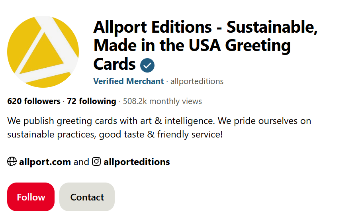View the 72 following list
This screenshot has height=220, width=360.
point(92,101)
